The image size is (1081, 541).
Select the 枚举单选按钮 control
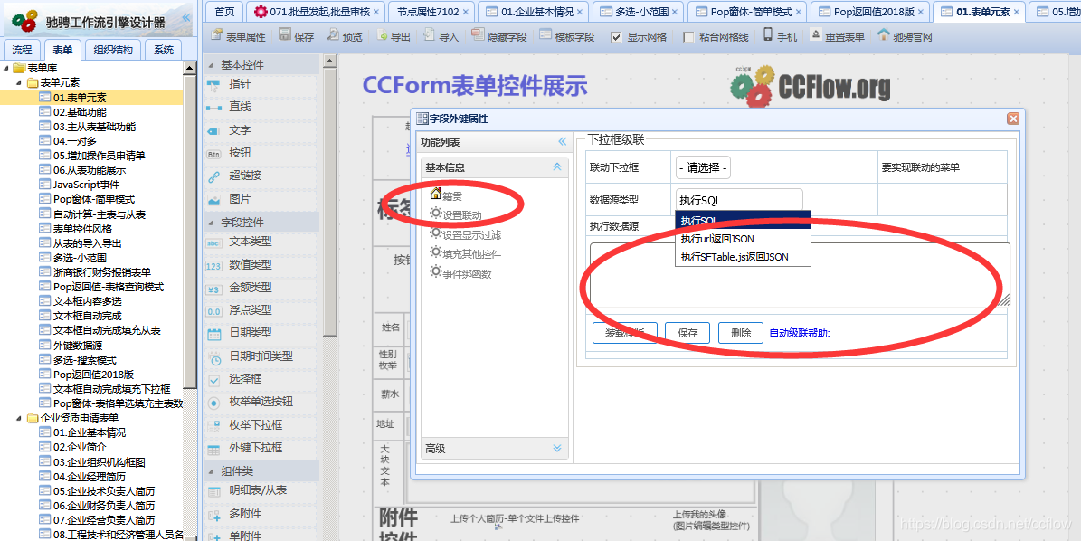(260, 402)
